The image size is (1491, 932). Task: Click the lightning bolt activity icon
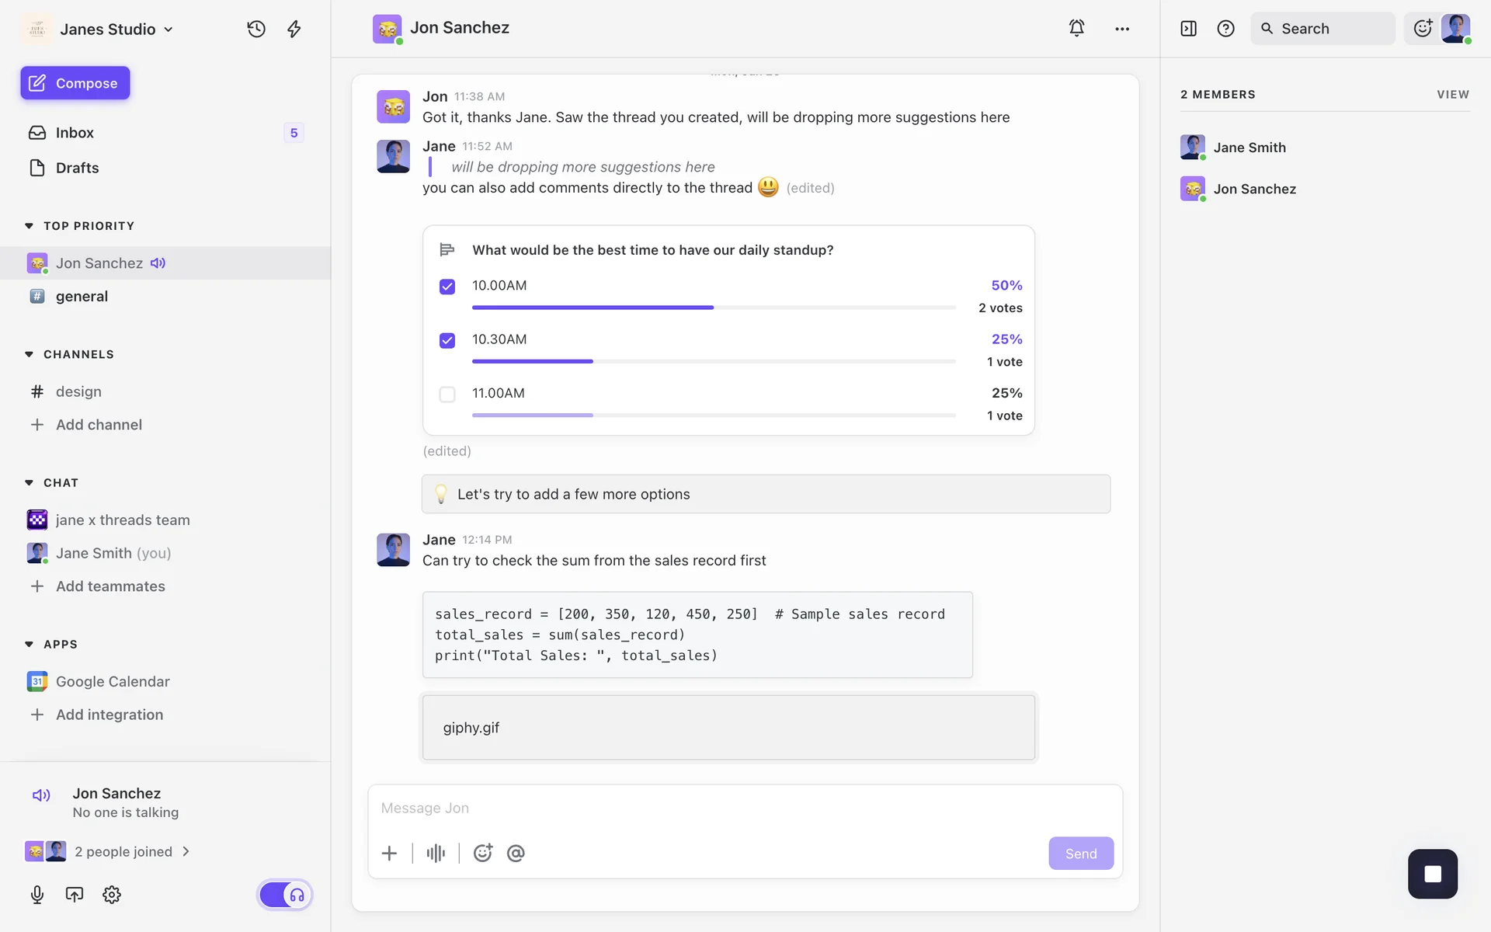(294, 29)
